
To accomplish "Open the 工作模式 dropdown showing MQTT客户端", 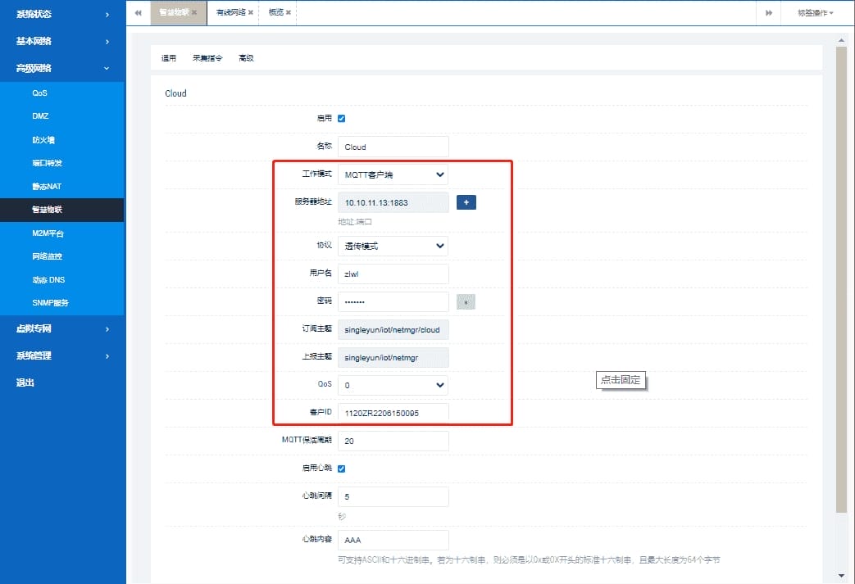I will (393, 174).
